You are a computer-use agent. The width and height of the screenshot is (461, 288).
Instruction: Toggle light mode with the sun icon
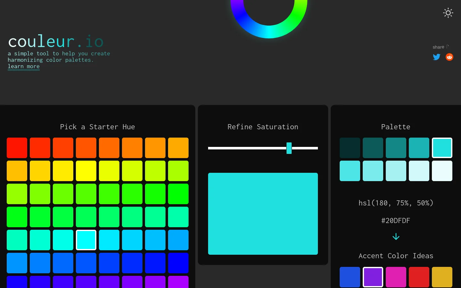448,13
